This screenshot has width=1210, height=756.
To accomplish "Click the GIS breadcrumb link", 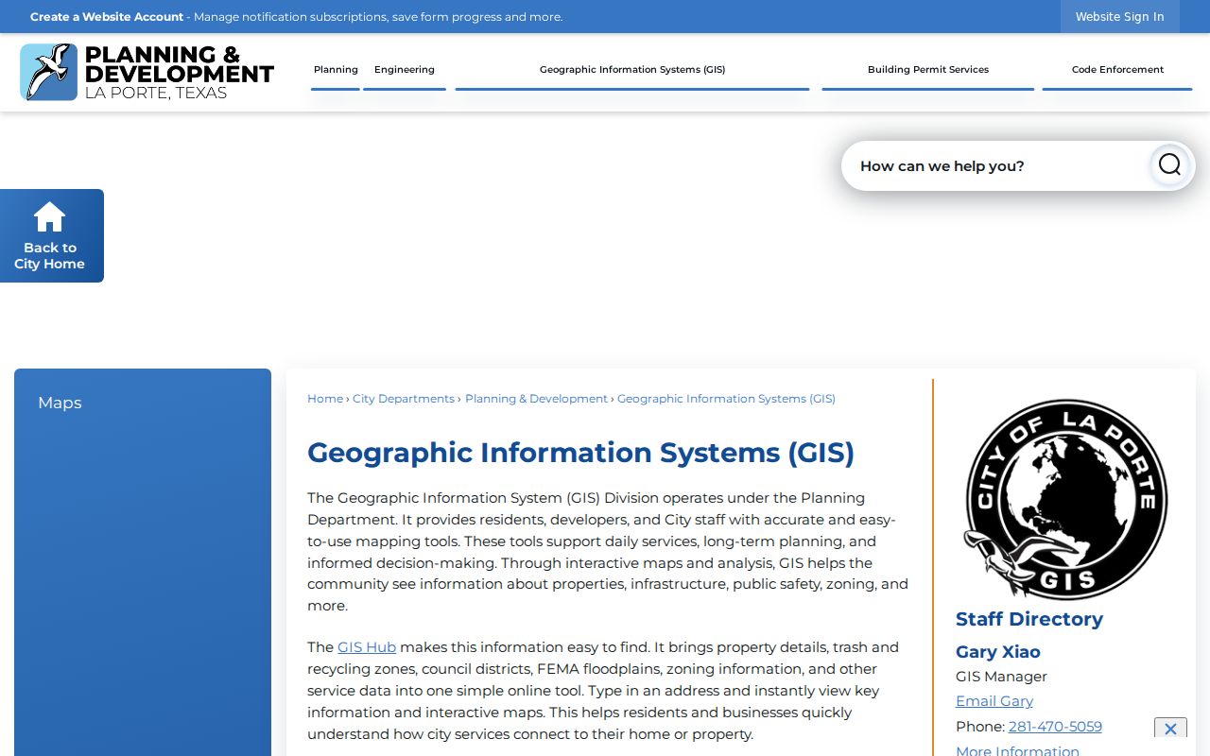I will (x=726, y=399).
